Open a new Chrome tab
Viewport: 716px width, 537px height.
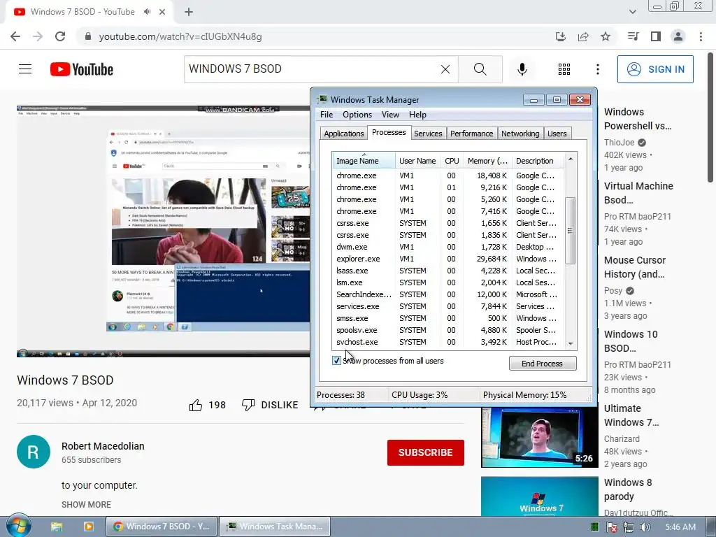(189, 12)
